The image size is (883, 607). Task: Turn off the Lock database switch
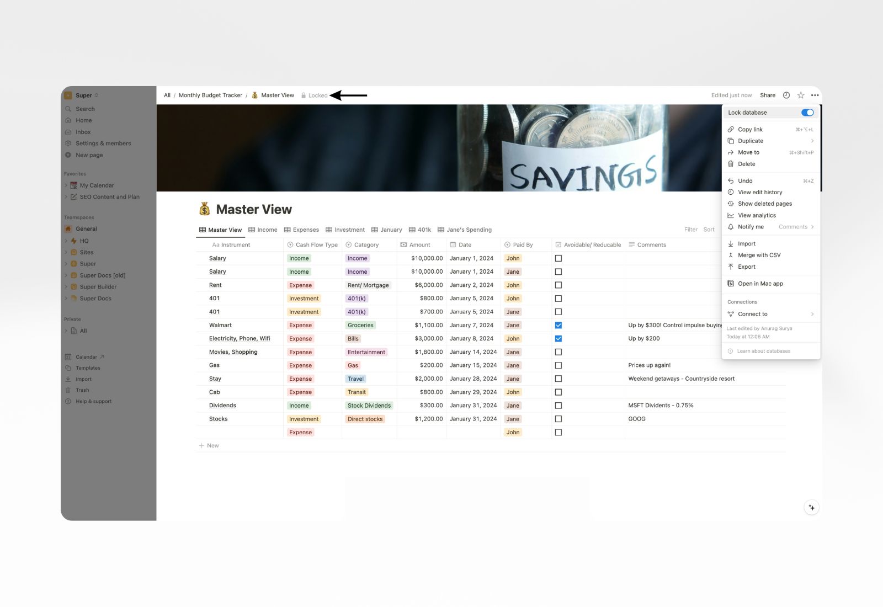pos(807,113)
